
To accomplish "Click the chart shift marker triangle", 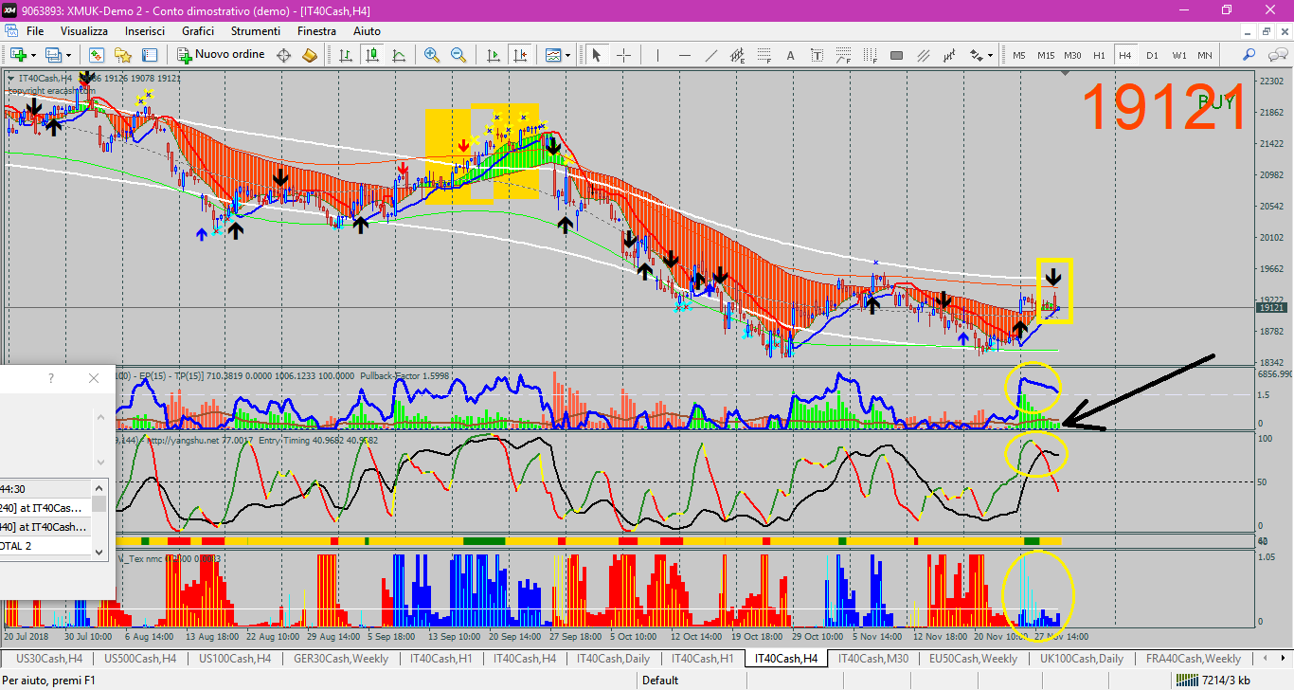I will 1067,74.
